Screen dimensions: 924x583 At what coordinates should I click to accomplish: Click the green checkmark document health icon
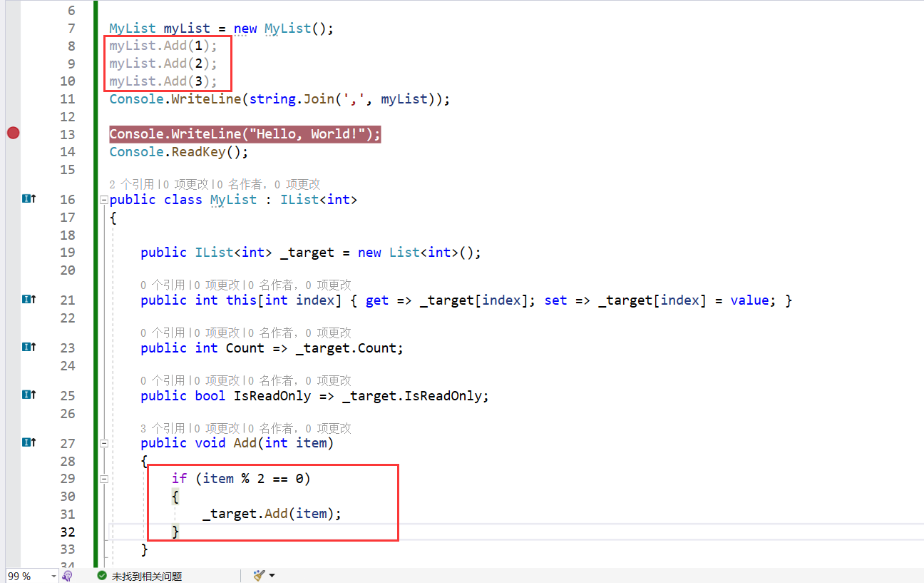coord(101,575)
